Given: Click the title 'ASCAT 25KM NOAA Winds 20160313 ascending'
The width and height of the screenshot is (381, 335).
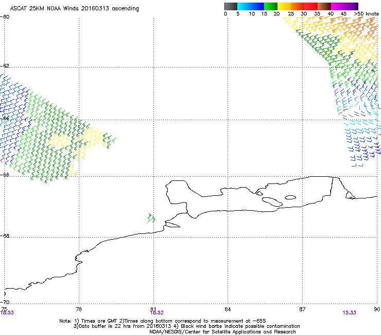Looking at the screenshot, I should 74,9.
